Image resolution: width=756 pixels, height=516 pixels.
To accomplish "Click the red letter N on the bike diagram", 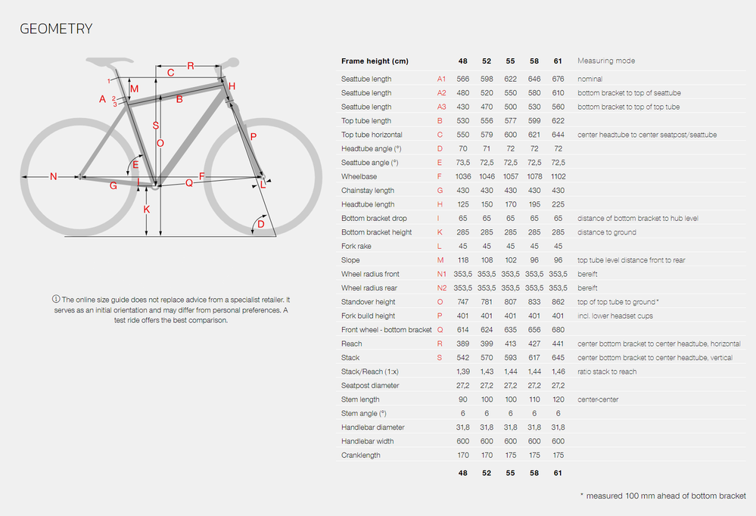I will click(x=53, y=177).
